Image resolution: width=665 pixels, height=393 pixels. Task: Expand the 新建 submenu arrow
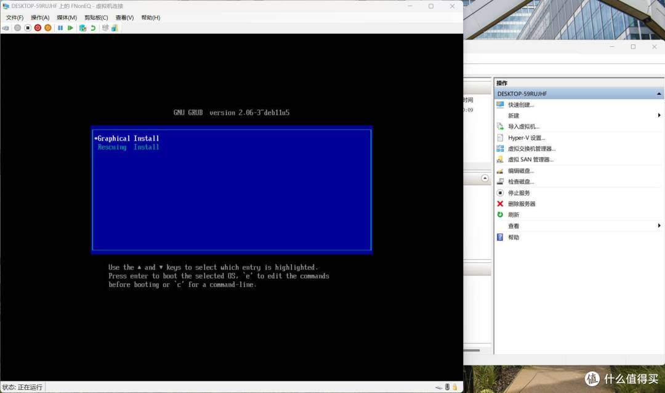(659, 115)
